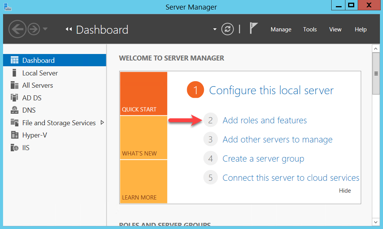Expand File and Storage Services arrow
The width and height of the screenshot is (383, 229).
click(102, 123)
